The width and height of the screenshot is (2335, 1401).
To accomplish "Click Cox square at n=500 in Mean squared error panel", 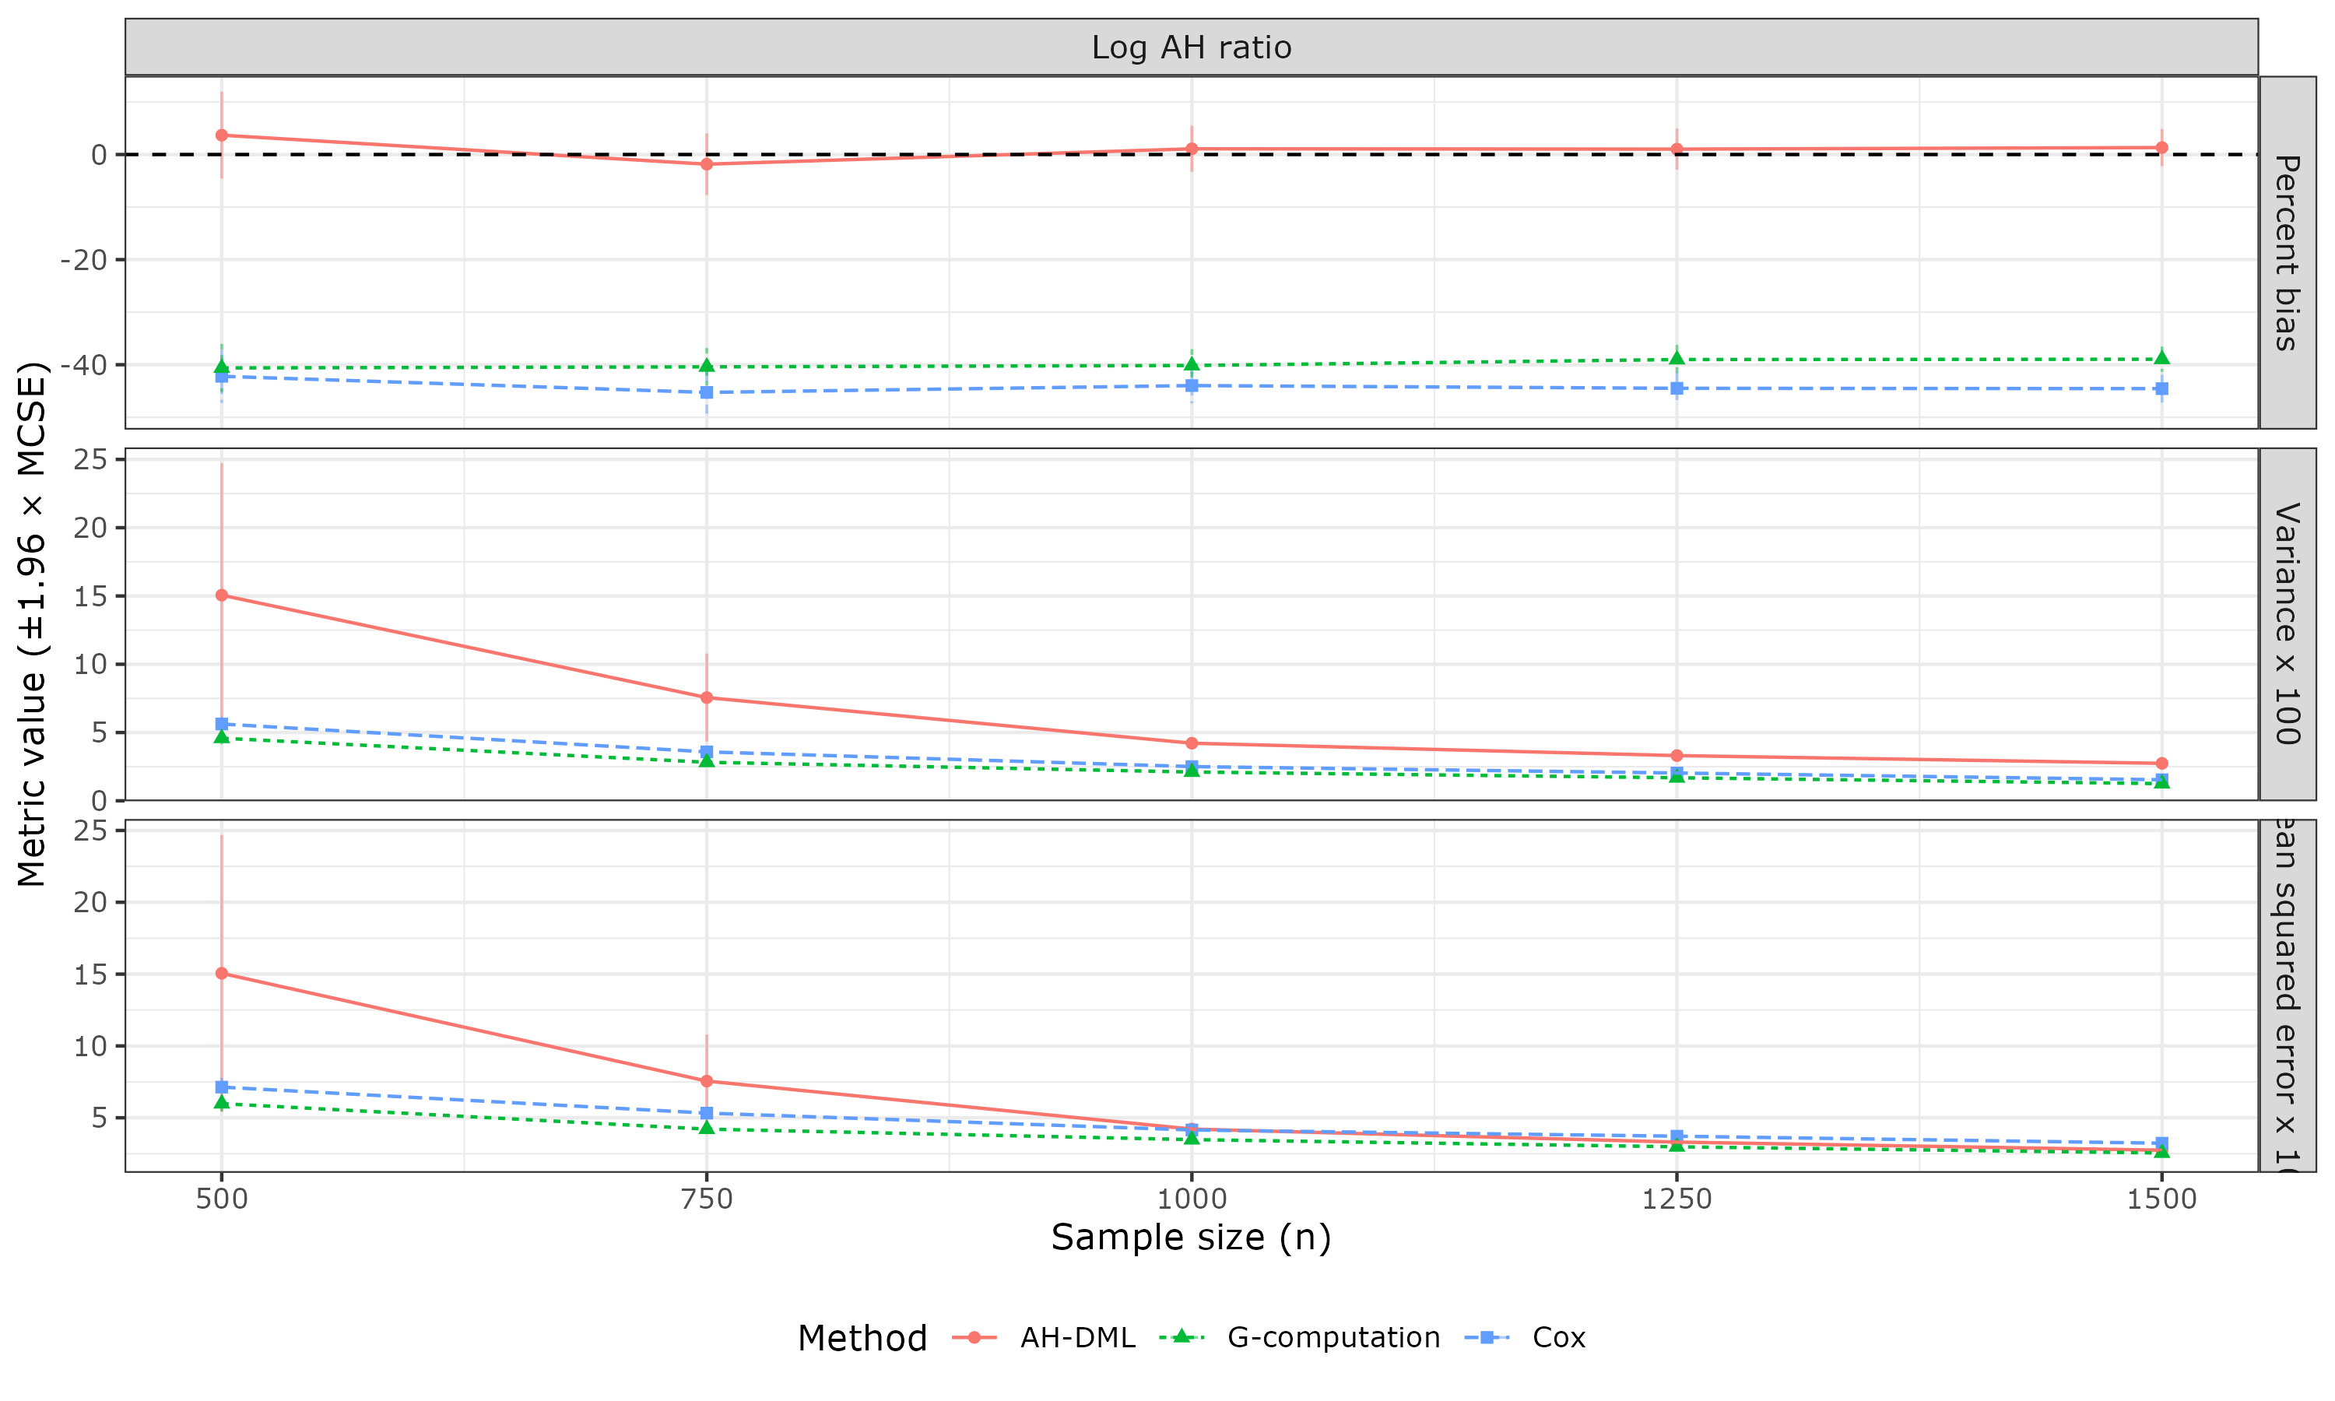I will point(222,1087).
